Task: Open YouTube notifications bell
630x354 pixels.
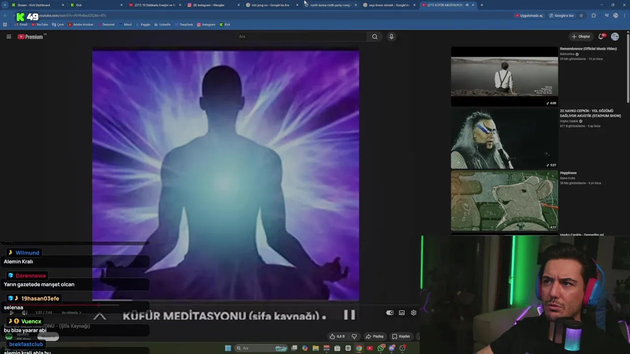Action: pos(601,36)
